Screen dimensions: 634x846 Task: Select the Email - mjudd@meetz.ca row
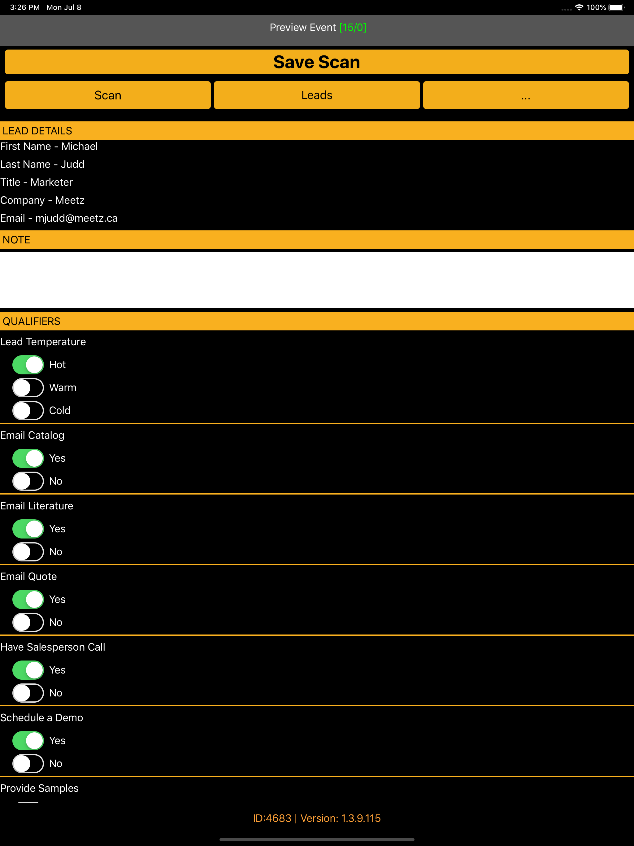pyautogui.click(x=59, y=218)
